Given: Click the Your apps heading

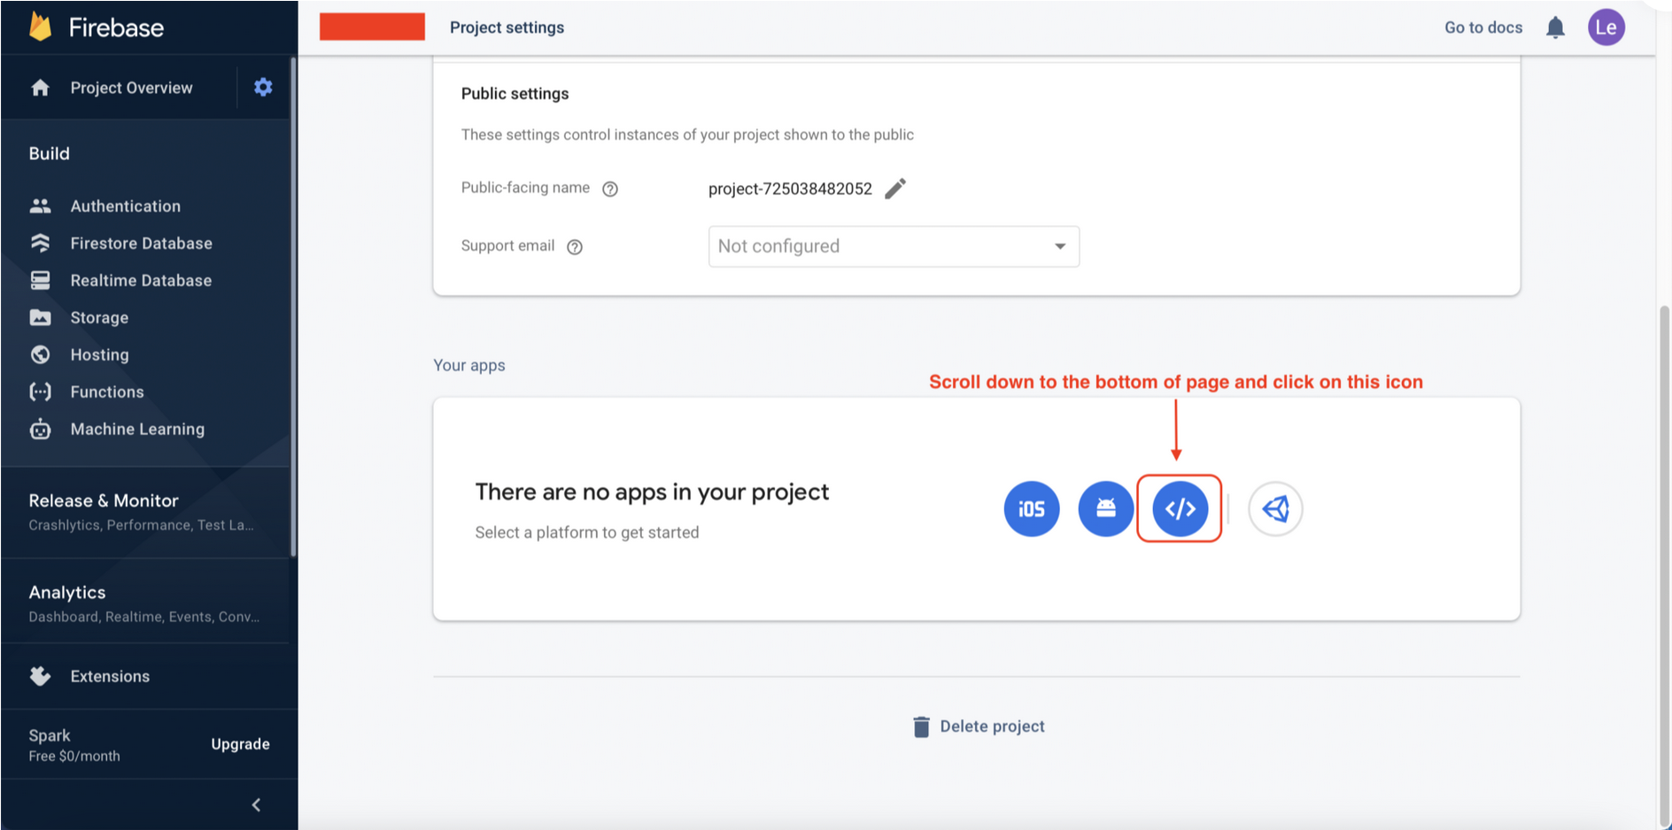Looking at the screenshot, I should 468,365.
